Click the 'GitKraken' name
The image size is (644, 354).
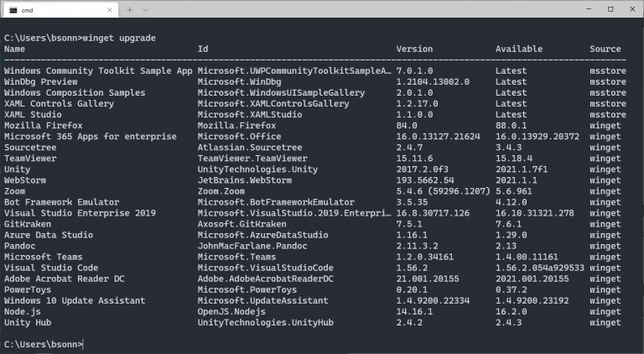pos(28,224)
